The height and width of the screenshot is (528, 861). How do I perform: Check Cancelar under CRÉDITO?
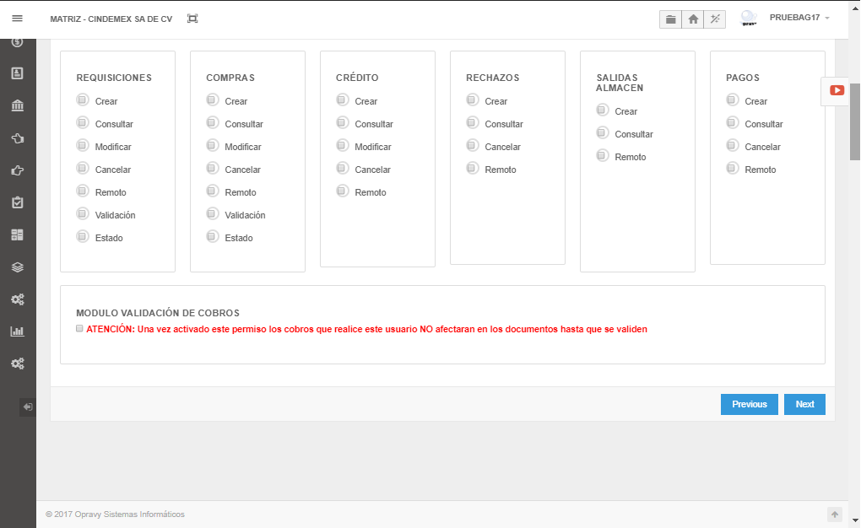342,168
